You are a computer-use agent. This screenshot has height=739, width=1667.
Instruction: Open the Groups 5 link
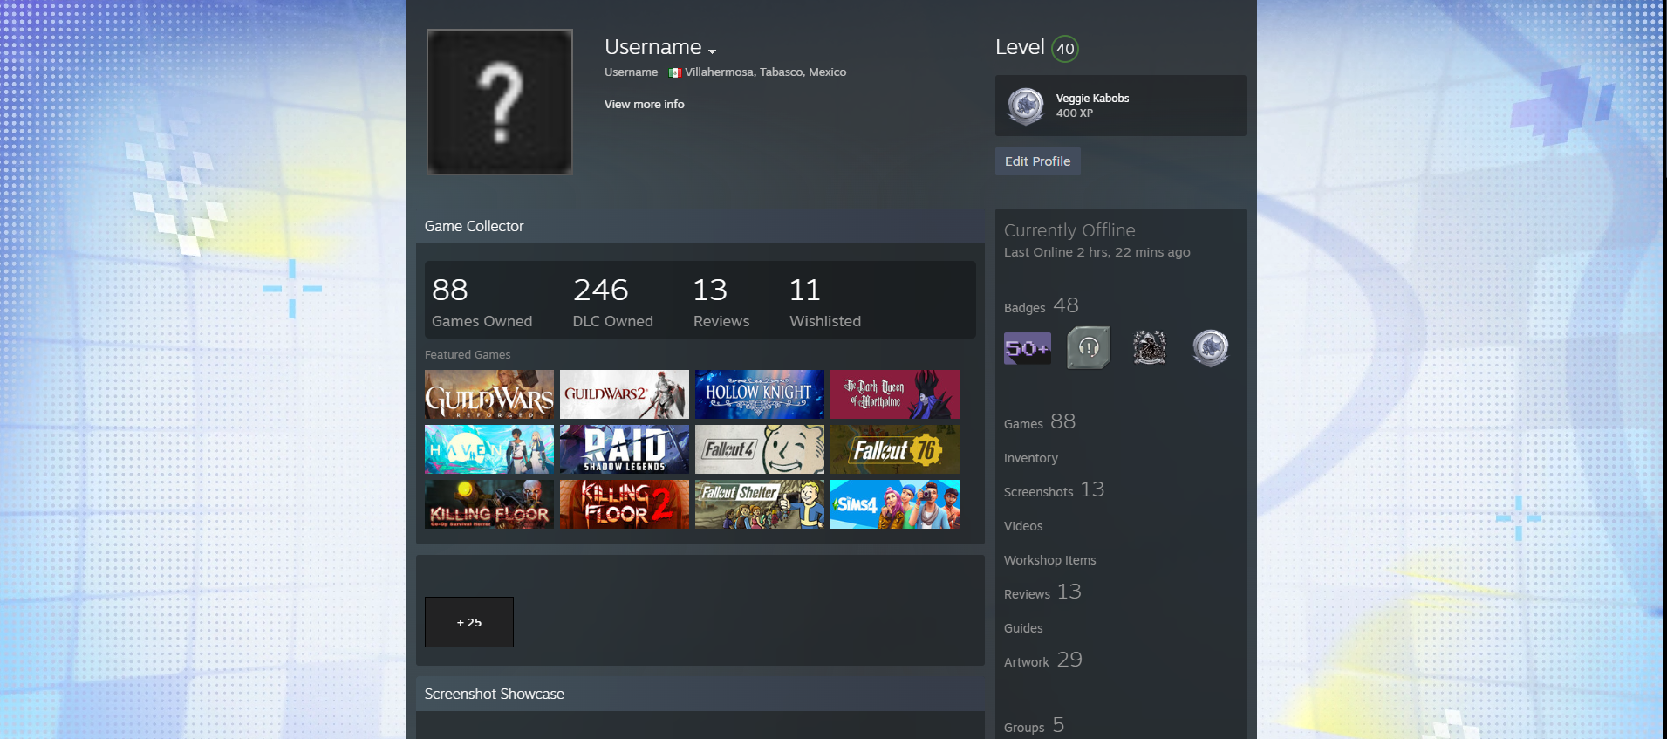click(x=1035, y=726)
